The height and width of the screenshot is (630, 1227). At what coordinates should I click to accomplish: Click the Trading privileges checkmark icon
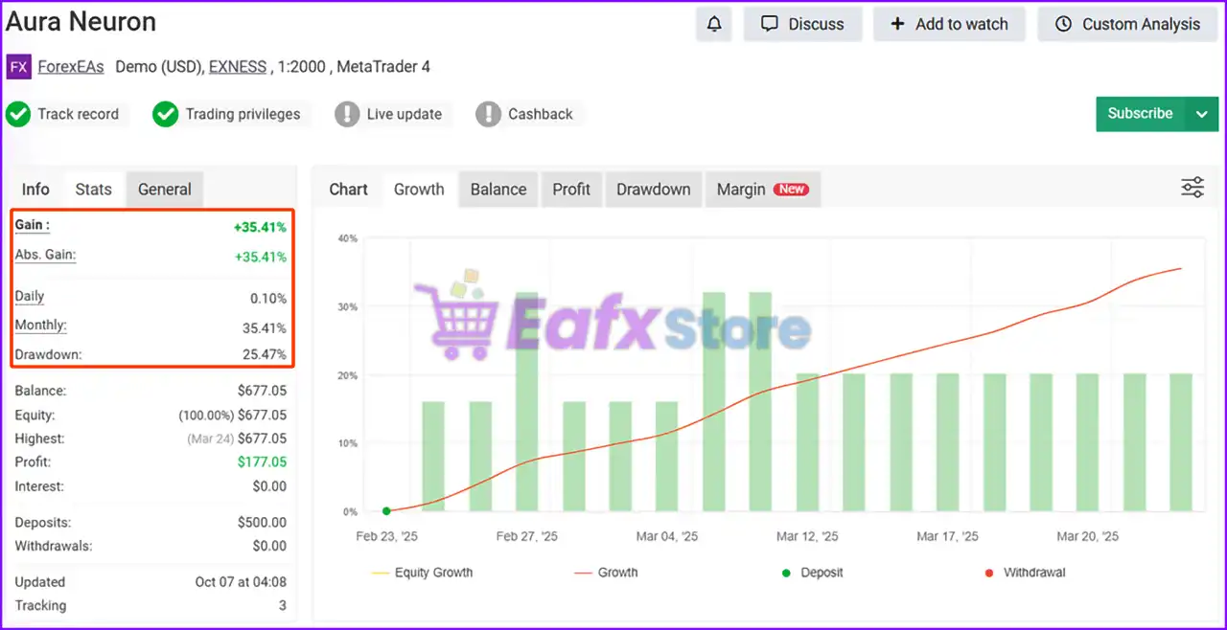click(166, 114)
